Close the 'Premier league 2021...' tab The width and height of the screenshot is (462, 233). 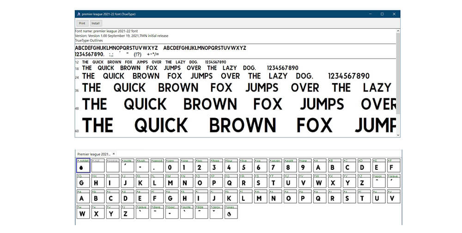click(114, 154)
